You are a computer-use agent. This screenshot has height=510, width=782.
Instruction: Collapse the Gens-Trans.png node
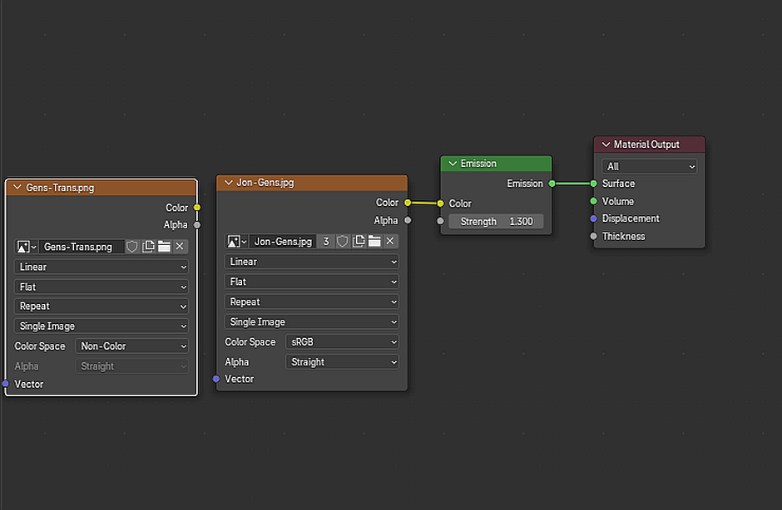click(17, 187)
